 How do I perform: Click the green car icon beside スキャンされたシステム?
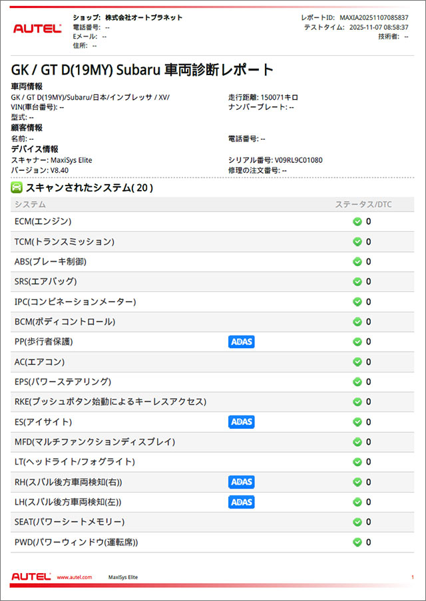coord(17,188)
